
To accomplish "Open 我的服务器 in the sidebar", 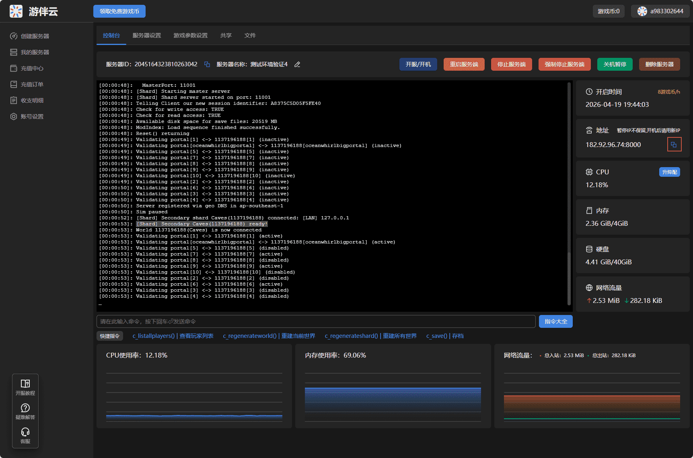I will 30,52.
